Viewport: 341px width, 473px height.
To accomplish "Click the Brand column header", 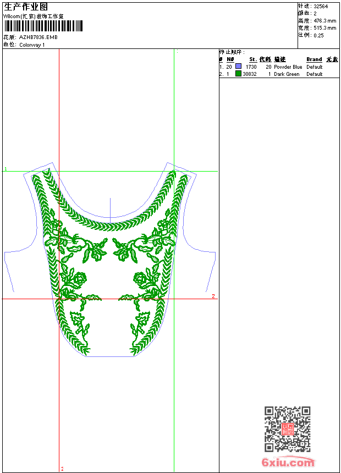I will pyautogui.click(x=314, y=59).
